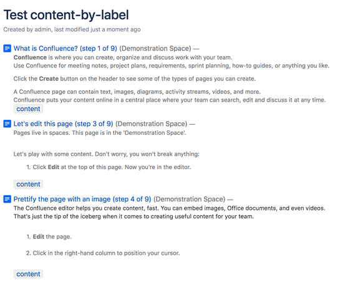Click "admin" in the Created by line

pos(42,29)
